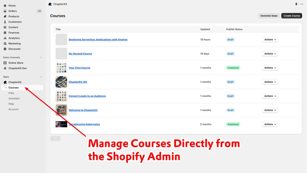The height and width of the screenshot is (173, 307).
Task: Open Actions dropdown for Deploying Serverless Applications
Action: pyautogui.click(x=270, y=40)
